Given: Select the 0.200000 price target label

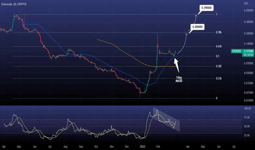Looking at the screenshot, I should coord(198,27).
